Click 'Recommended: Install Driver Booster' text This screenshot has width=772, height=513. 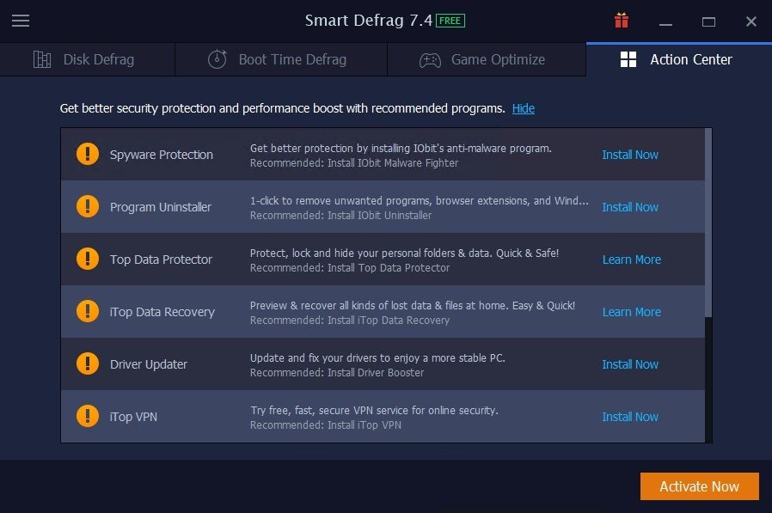pyautogui.click(x=337, y=373)
